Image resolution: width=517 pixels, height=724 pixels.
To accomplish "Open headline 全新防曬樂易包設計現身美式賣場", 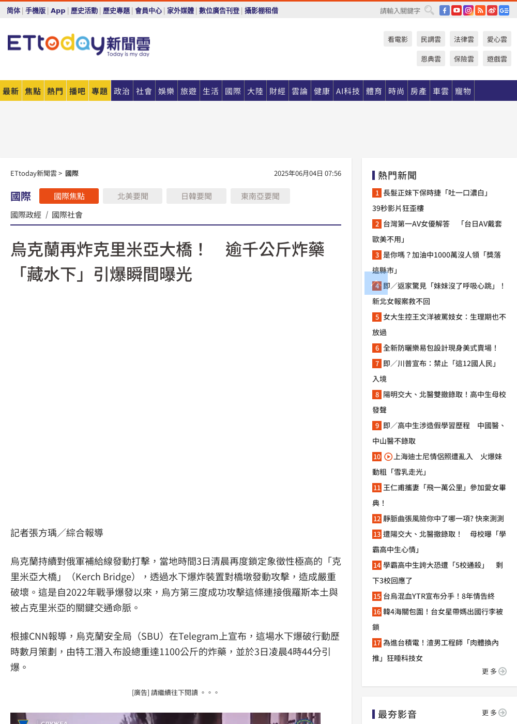I will tap(440, 348).
